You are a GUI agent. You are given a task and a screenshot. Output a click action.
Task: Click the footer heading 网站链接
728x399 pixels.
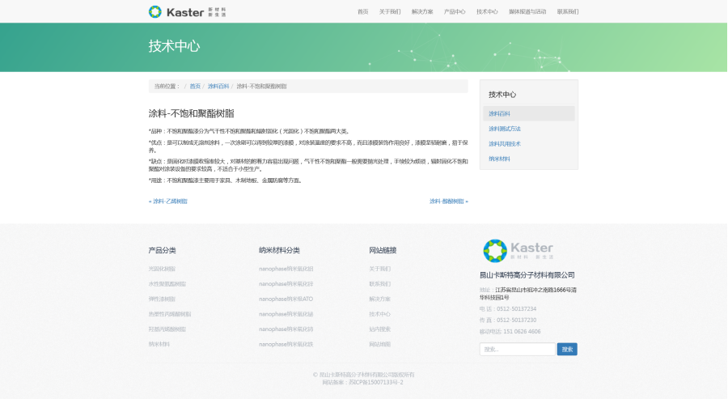tap(383, 250)
